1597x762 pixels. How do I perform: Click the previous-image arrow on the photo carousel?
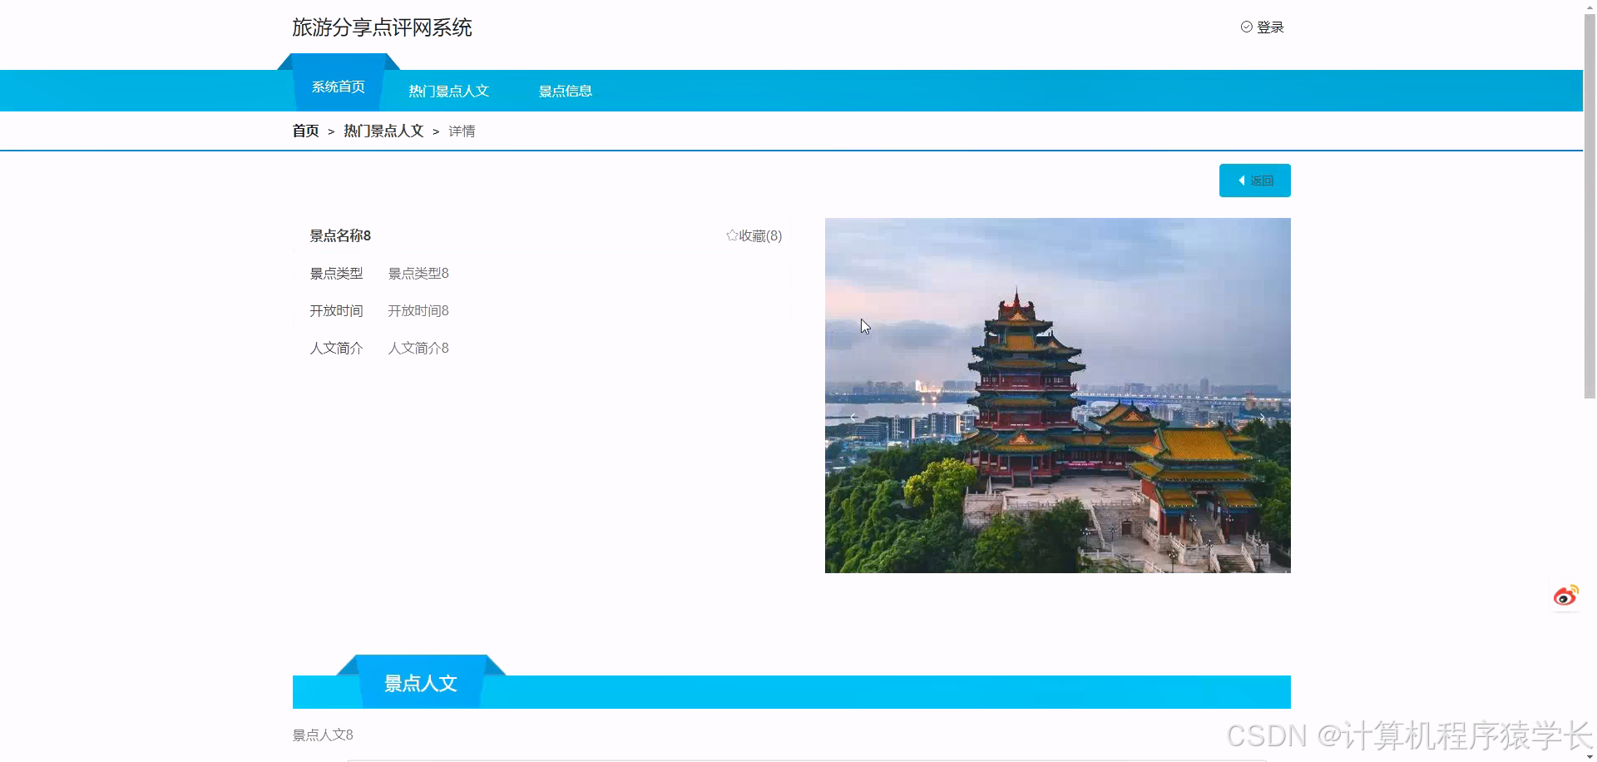[853, 416]
